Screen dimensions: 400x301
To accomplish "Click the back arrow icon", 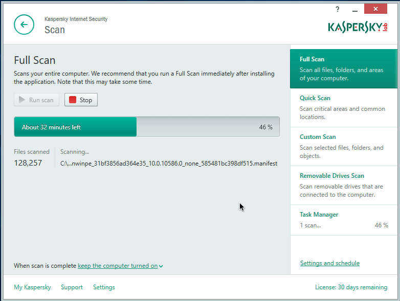I will 24,25.
